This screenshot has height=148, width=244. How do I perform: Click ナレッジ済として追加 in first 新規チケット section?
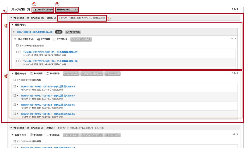92,74
